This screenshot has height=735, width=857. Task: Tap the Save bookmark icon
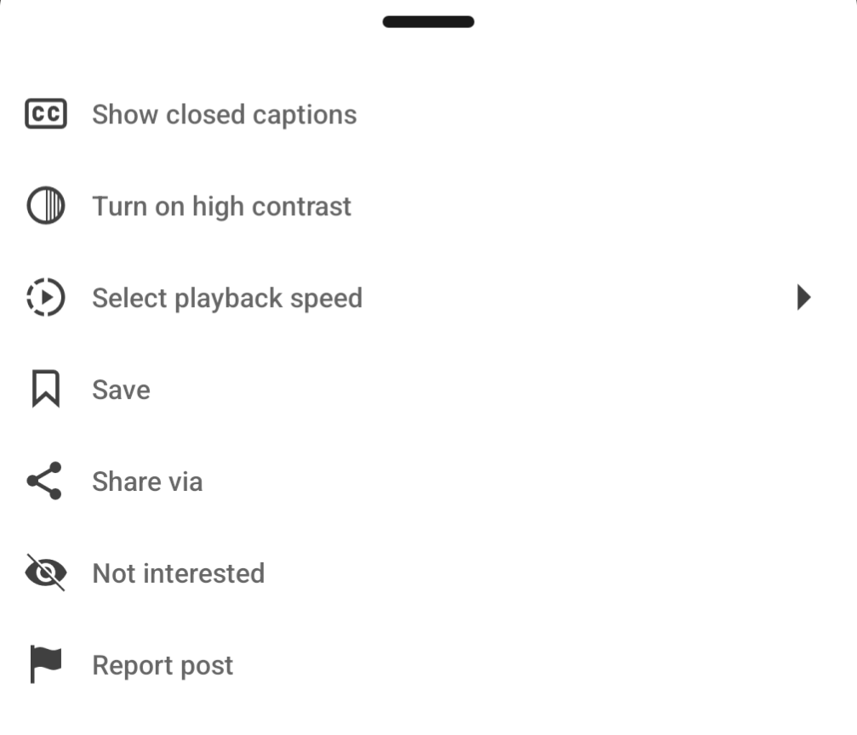(x=47, y=389)
